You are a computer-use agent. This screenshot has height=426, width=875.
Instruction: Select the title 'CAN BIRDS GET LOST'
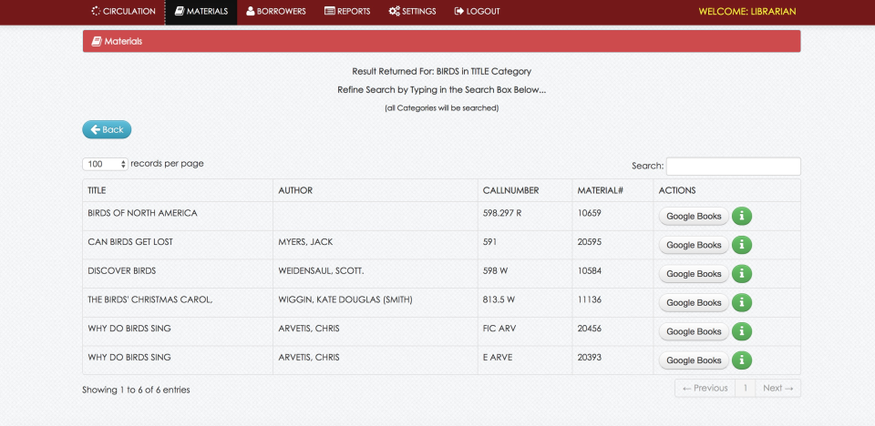pos(130,242)
